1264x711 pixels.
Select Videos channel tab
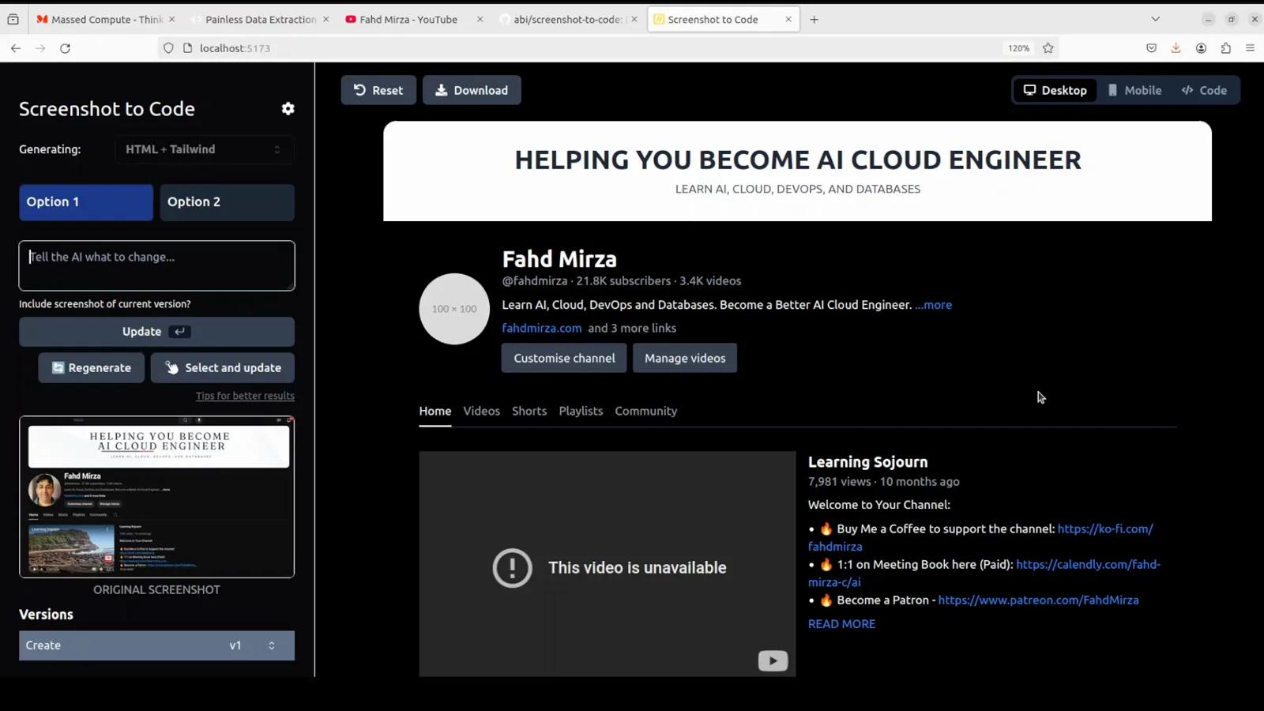point(481,412)
